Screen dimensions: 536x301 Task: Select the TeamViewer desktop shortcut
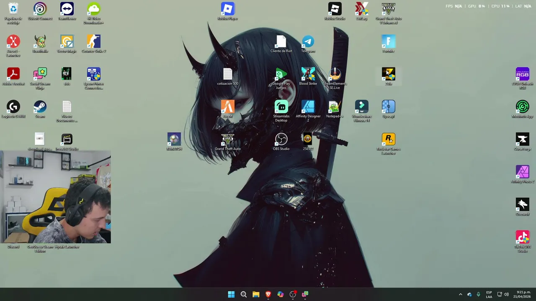(67, 12)
